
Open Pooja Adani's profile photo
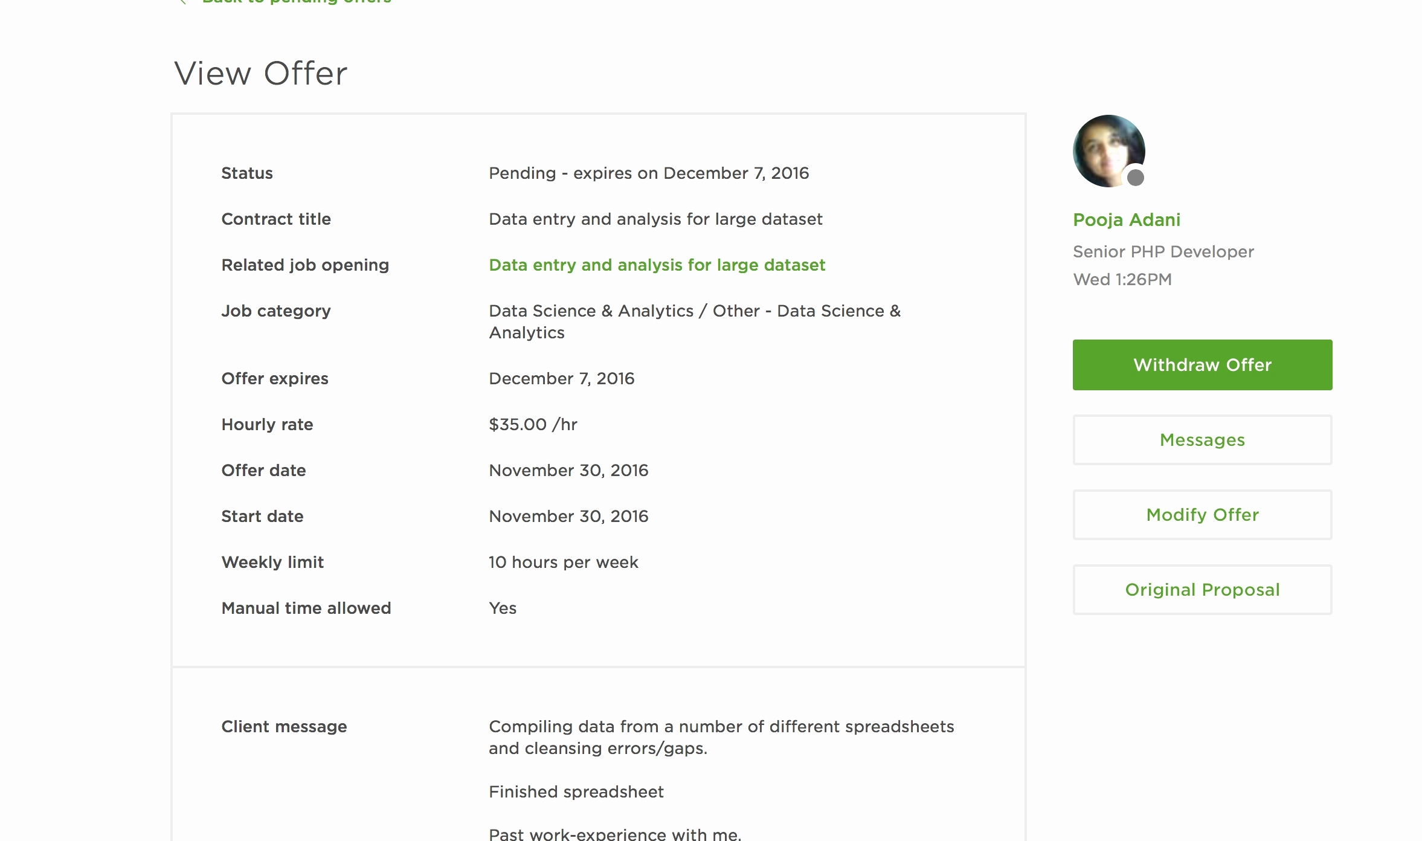[1108, 150]
